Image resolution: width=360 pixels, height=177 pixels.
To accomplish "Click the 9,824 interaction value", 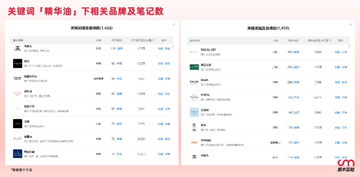I will [x=318, y=52].
